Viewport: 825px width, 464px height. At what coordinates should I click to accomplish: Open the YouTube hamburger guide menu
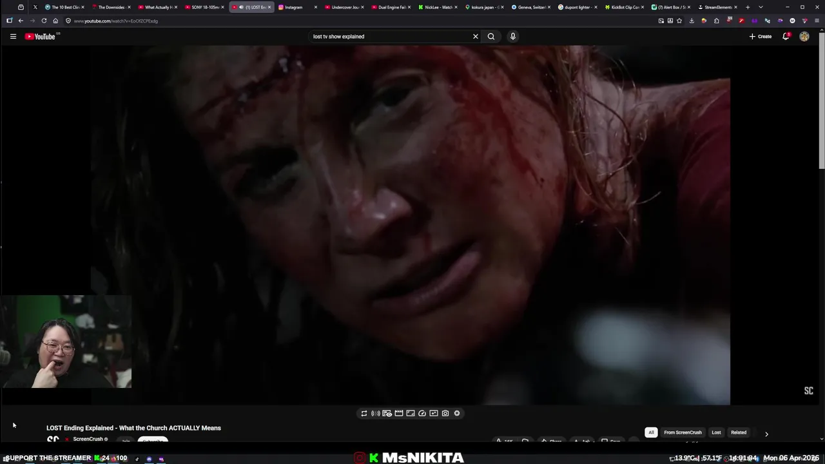click(x=13, y=37)
